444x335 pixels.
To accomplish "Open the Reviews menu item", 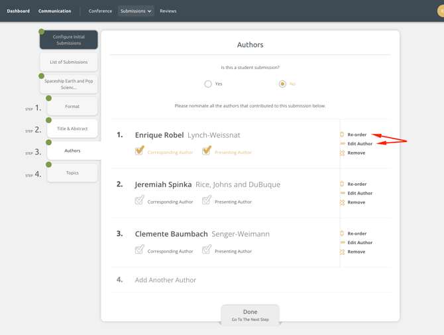I will point(168,11).
